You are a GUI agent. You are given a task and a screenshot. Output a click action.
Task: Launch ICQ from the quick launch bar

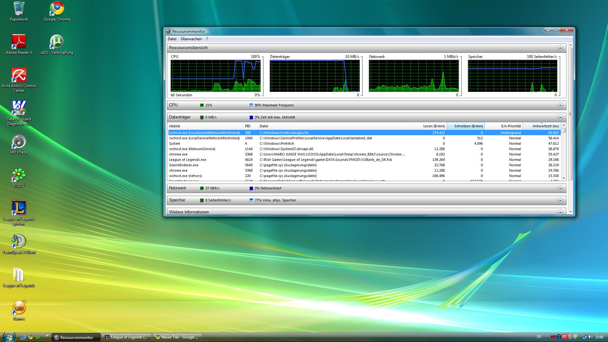pyautogui.click(x=38, y=337)
